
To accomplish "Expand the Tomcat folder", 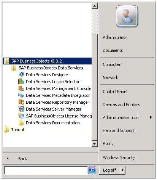I will (x=14, y=130).
